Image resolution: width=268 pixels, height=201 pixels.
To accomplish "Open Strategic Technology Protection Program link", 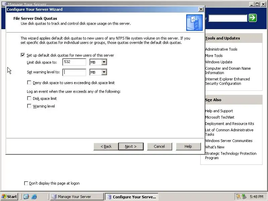I will point(231,155).
